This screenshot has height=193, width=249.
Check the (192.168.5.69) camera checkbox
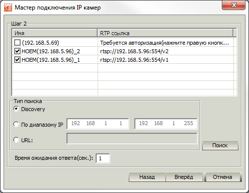[17, 43]
